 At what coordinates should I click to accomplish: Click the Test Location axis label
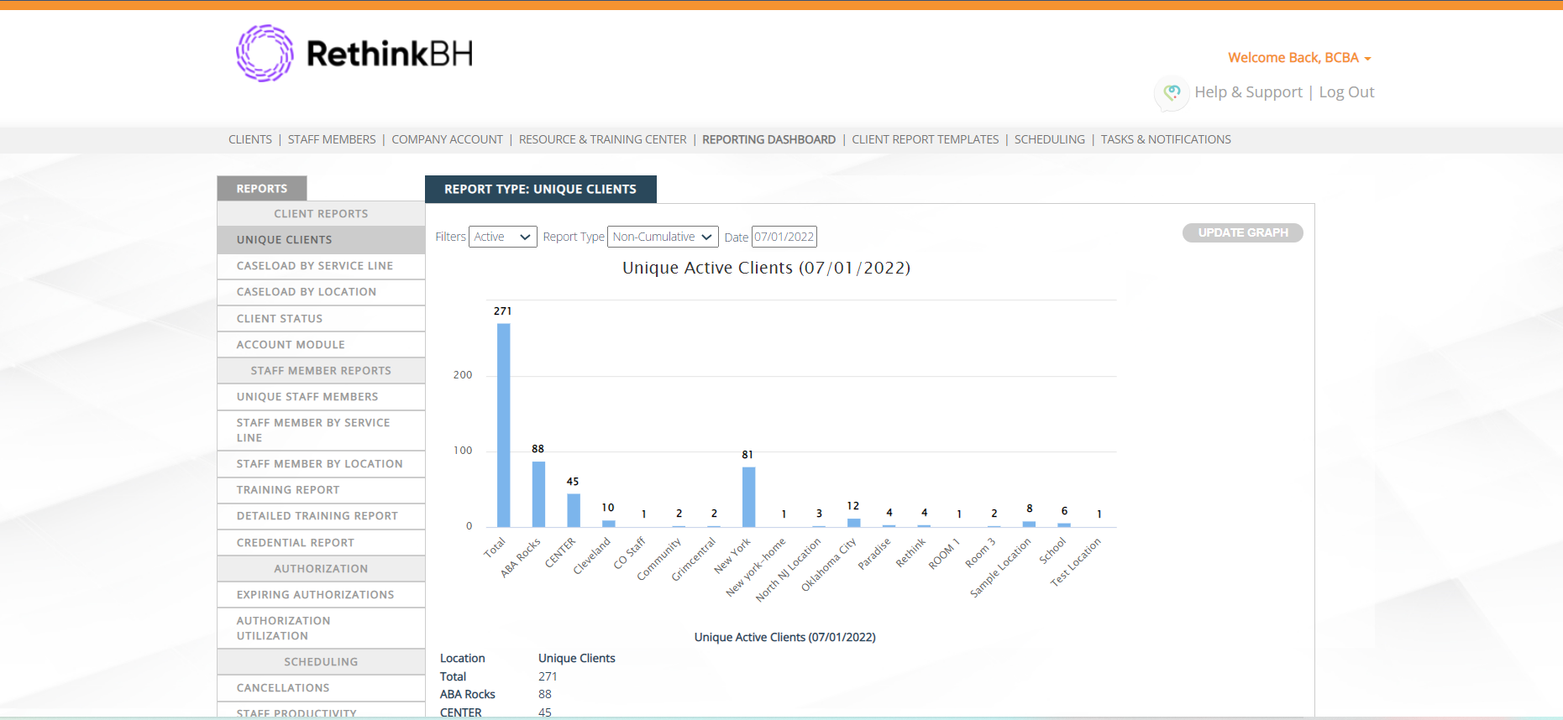(1076, 562)
